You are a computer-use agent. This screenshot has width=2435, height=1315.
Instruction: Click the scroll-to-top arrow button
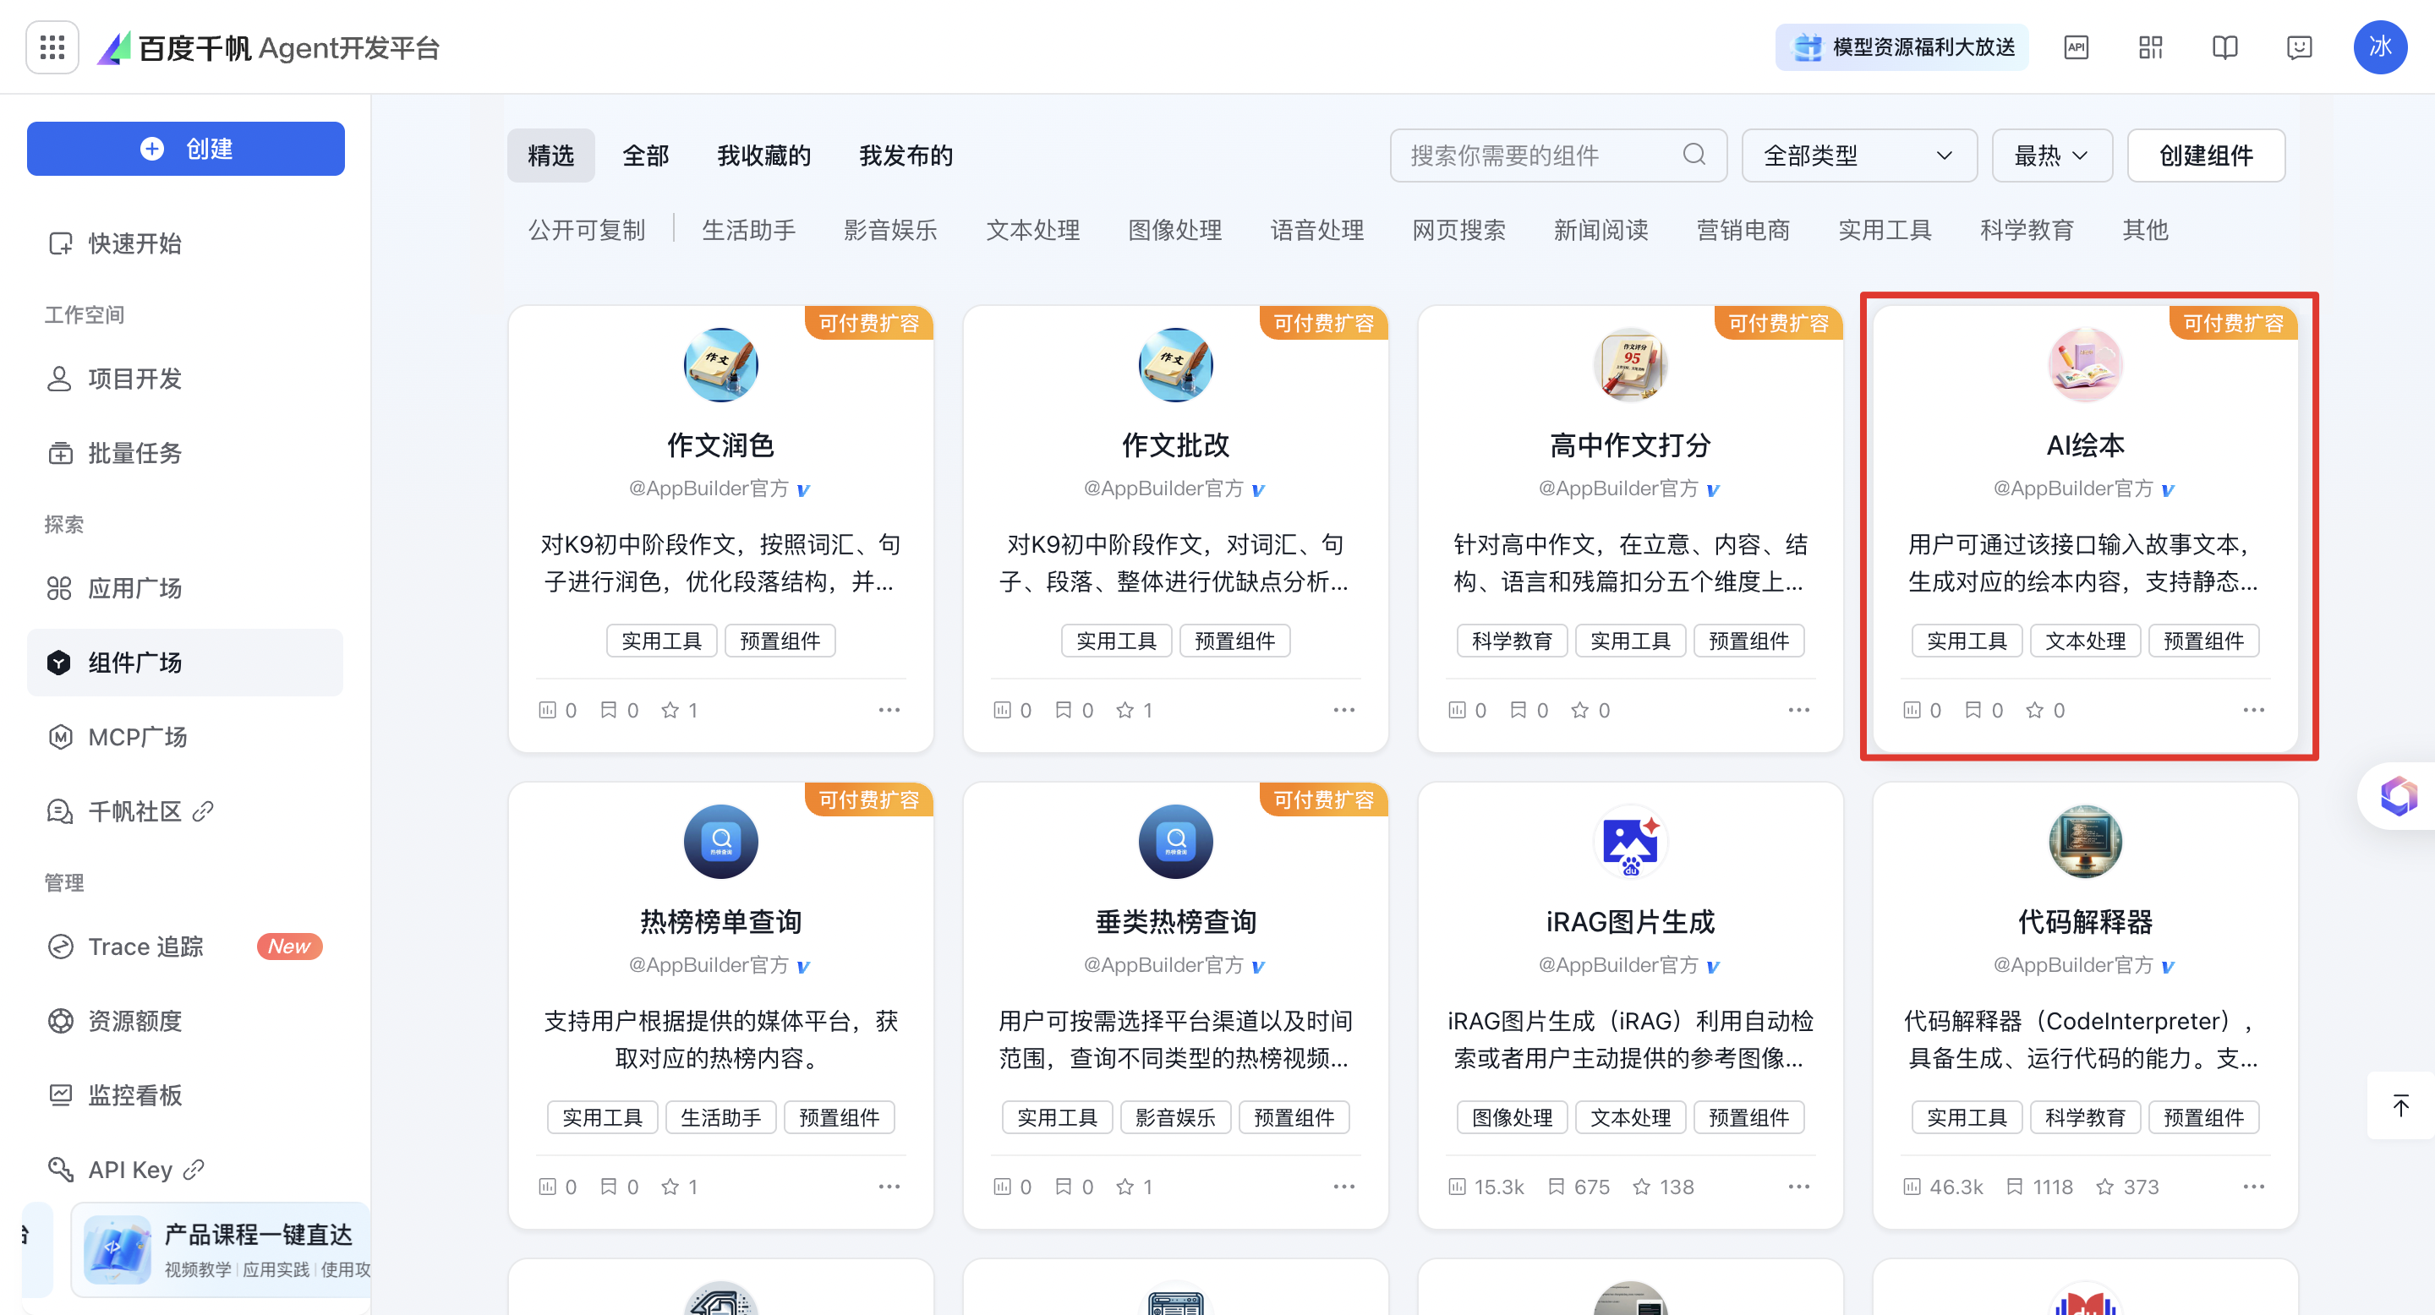(x=2400, y=1105)
